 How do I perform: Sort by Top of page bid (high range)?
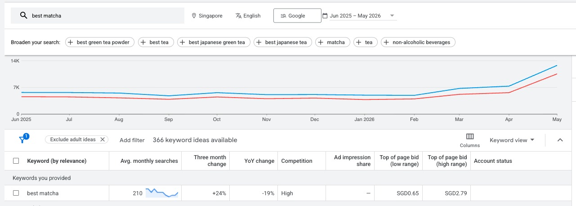(x=447, y=161)
